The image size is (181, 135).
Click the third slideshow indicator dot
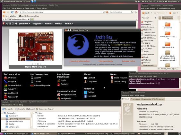click(x=38, y=64)
